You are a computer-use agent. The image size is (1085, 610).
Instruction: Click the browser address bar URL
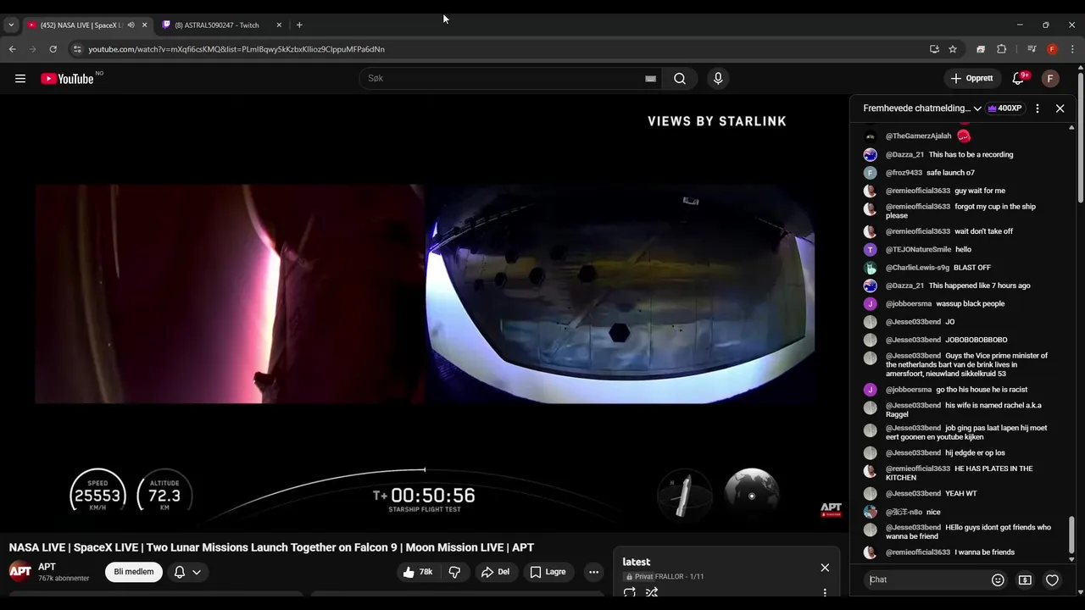(236, 49)
